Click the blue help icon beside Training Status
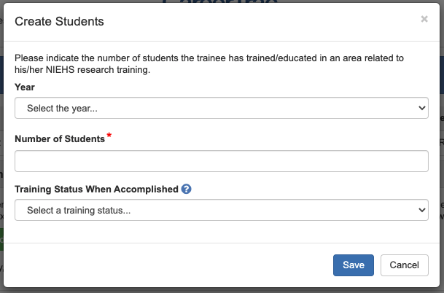Screen dimensions: 444x293 coord(187,189)
